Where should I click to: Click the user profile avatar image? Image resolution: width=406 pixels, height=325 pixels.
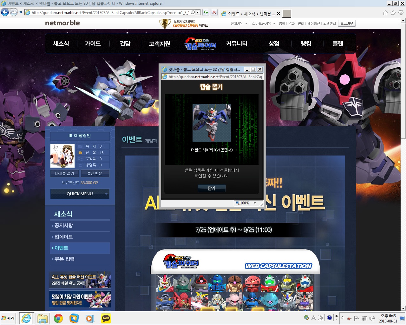coord(62,156)
